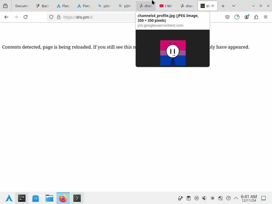Go back to previous page
Image resolution: width=272 pixels, height=204 pixels.
[x=6, y=17]
